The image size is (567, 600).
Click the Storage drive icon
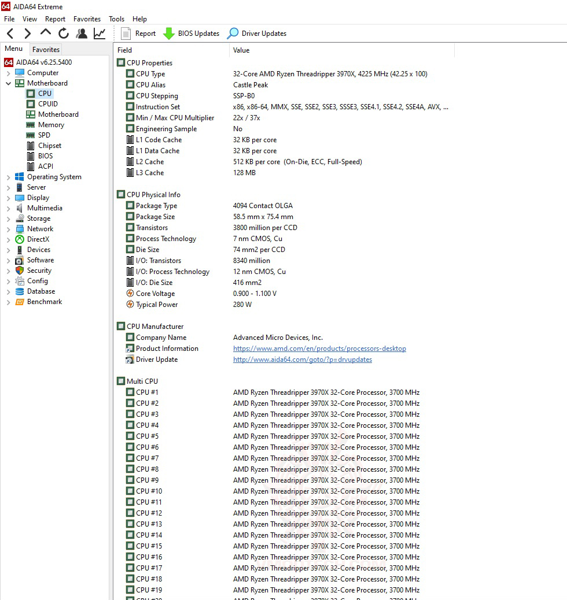[x=20, y=218]
